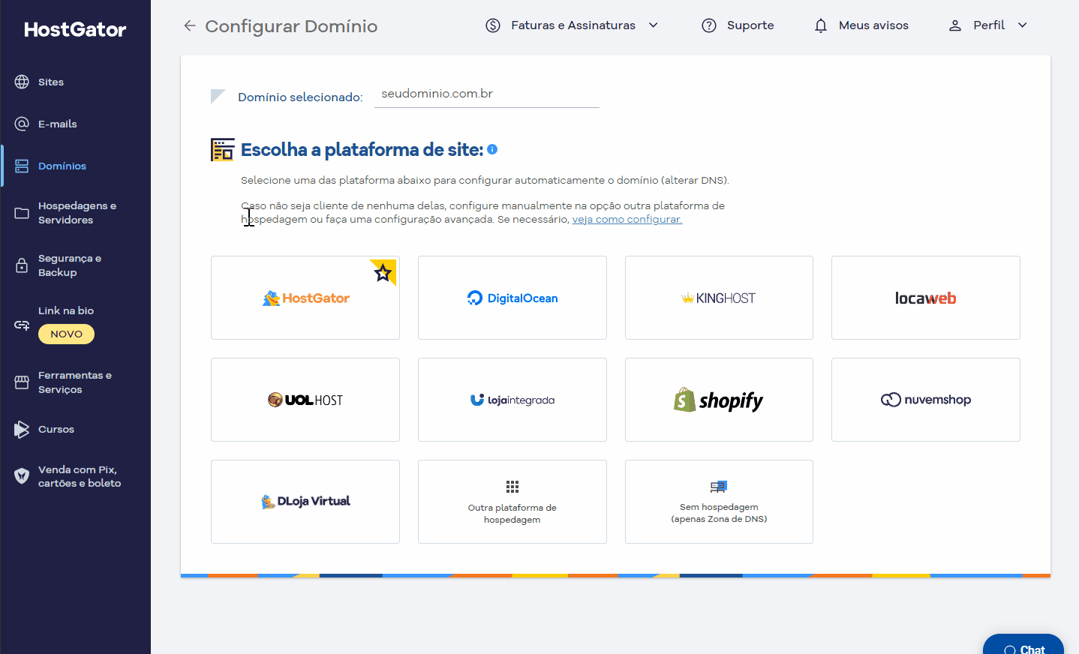Viewport: 1079px width, 654px height.
Task: Select the DLoja Virtual platform card
Action: (305, 502)
